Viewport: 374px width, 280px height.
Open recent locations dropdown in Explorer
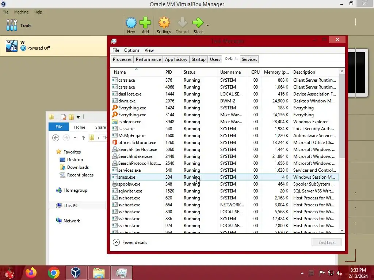(x=75, y=137)
